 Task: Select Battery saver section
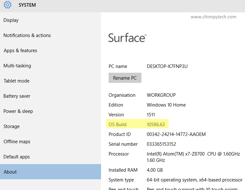tap(17, 96)
